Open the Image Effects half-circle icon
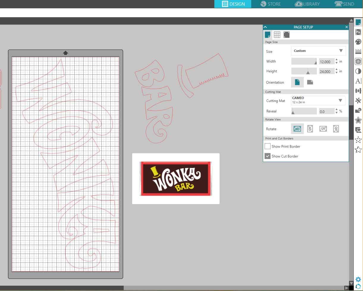The height and width of the screenshot is (291, 363). tap(358, 71)
